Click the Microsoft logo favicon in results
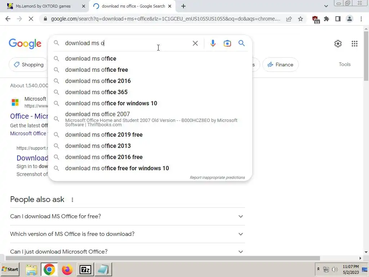The height and width of the screenshot is (277, 369). coord(15,102)
